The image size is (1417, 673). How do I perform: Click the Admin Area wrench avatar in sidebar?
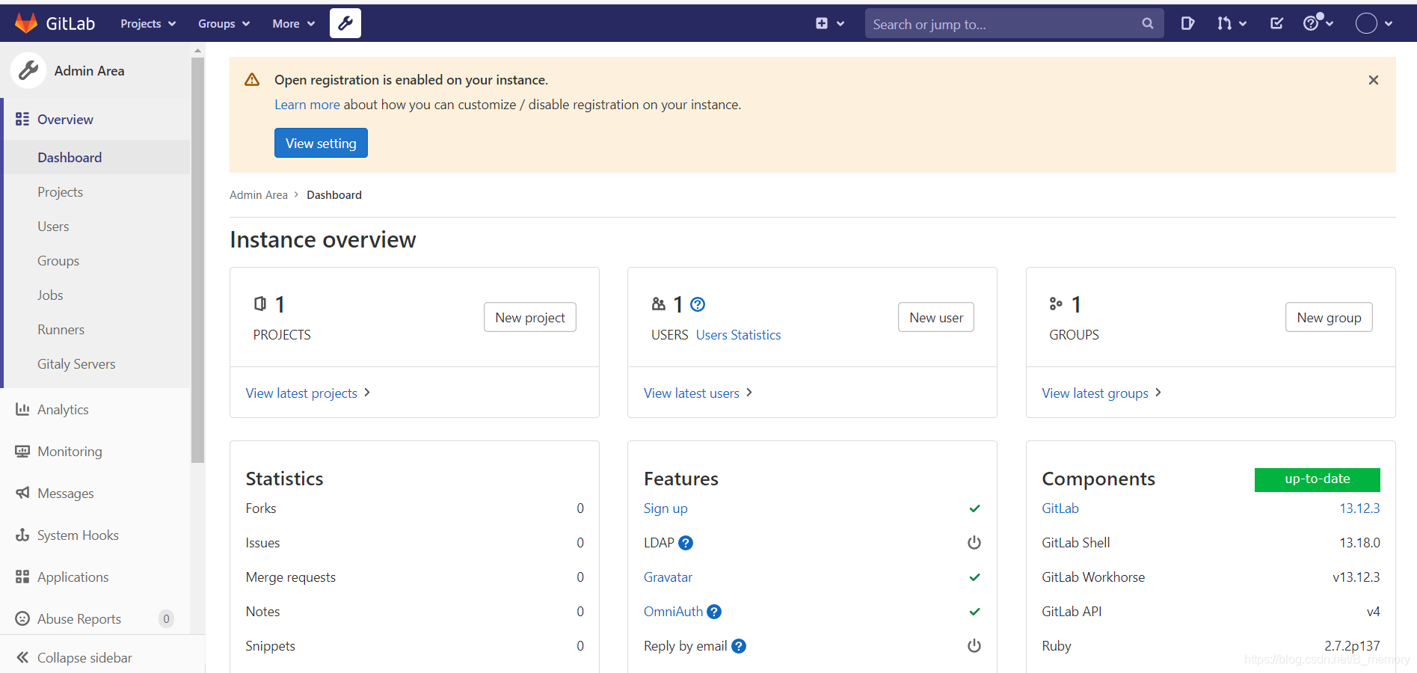point(28,71)
